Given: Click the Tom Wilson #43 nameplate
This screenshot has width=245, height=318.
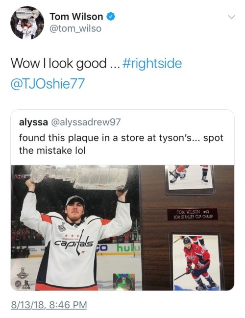Looking at the screenshot, I should click(x=193, y=214).
